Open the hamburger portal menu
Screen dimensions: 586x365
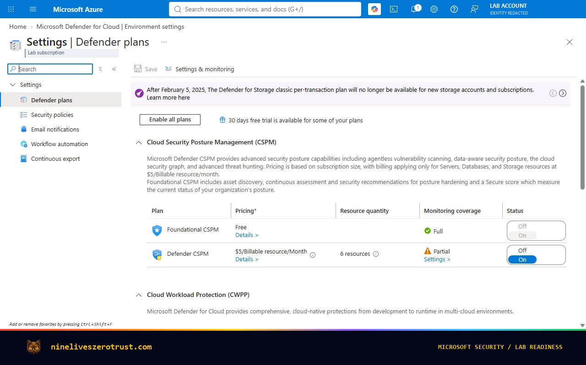pos(33,9)
